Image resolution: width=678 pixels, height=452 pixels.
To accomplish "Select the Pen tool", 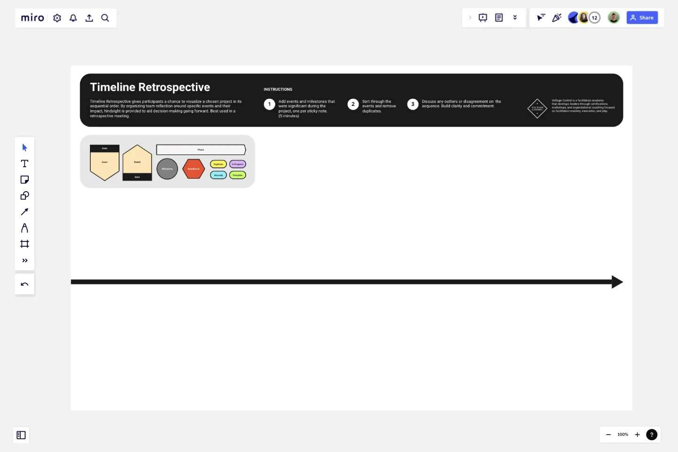I will click(24, 228).
